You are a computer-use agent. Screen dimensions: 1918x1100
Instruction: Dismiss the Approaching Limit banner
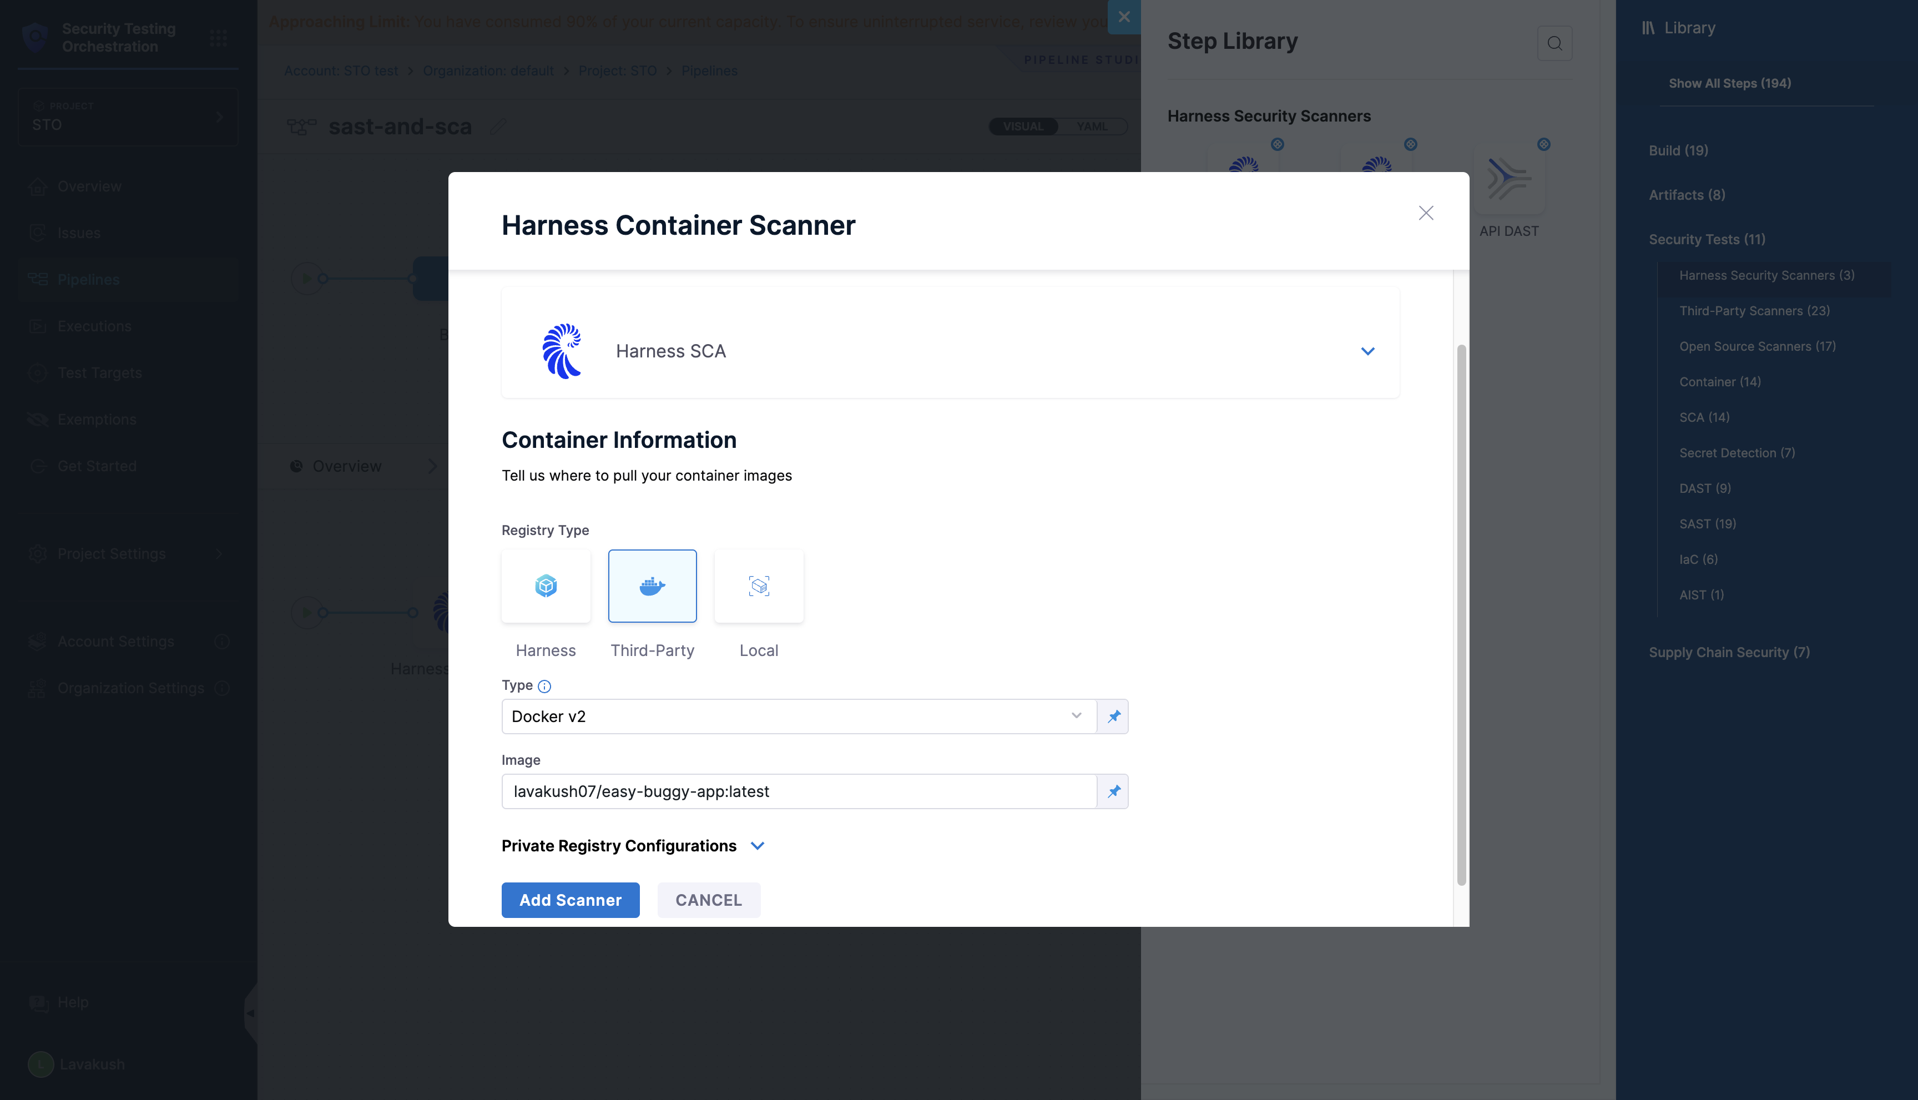coord(1124,17)
